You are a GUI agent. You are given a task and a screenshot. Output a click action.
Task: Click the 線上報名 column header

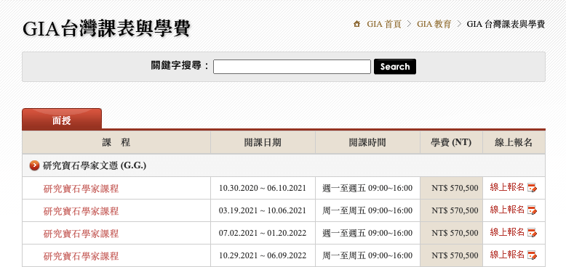coord(514,142)
